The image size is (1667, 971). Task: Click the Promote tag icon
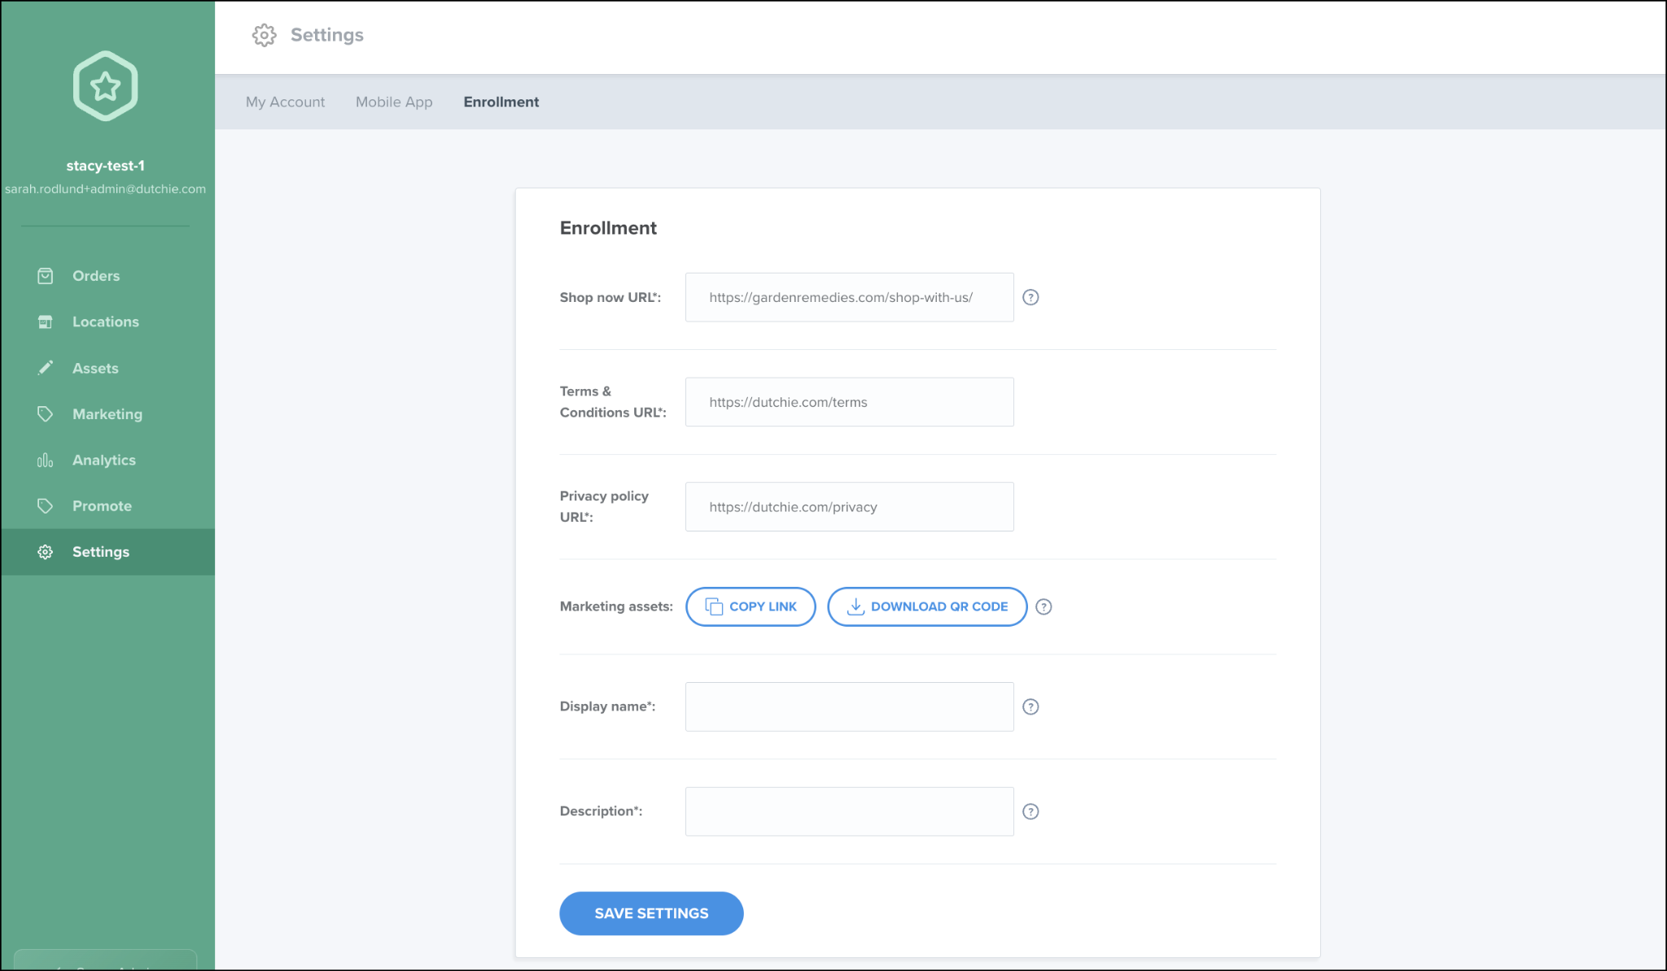pyautogui.click(x=46, y=506)
